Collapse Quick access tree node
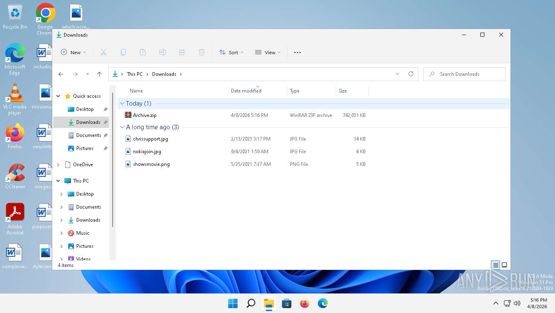This screenshot has width=555, height=313. tap(58, 96)
